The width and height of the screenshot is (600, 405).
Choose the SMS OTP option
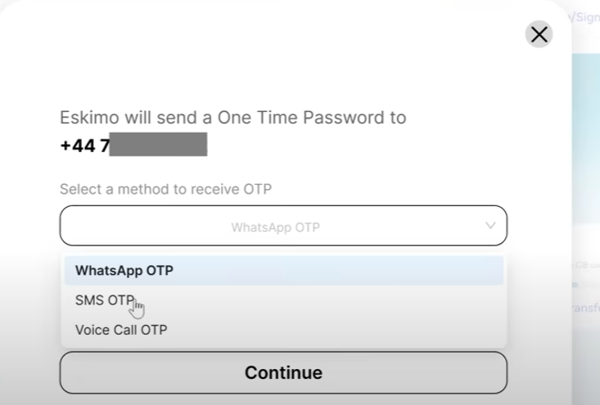tap(104, 300)
